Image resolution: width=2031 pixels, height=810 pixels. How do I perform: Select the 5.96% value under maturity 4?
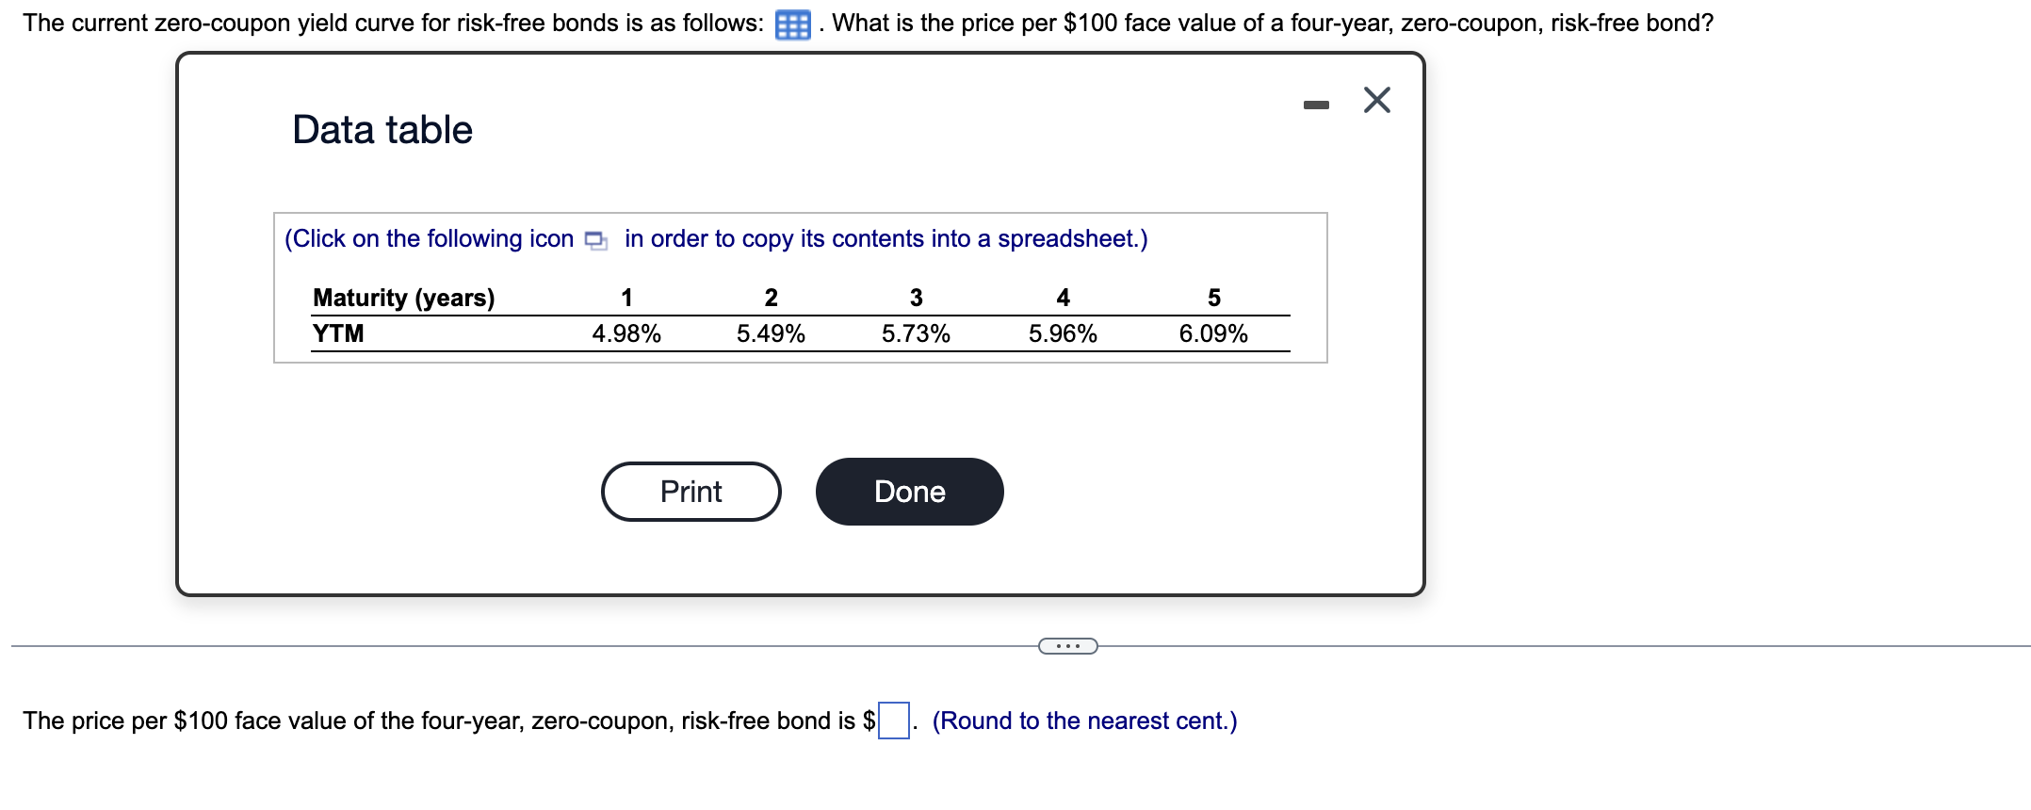1063,332
